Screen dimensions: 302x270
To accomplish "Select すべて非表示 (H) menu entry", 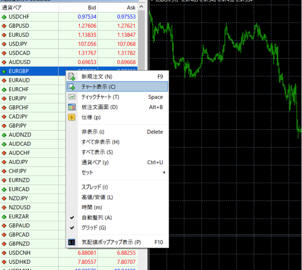I will point(117,142).
